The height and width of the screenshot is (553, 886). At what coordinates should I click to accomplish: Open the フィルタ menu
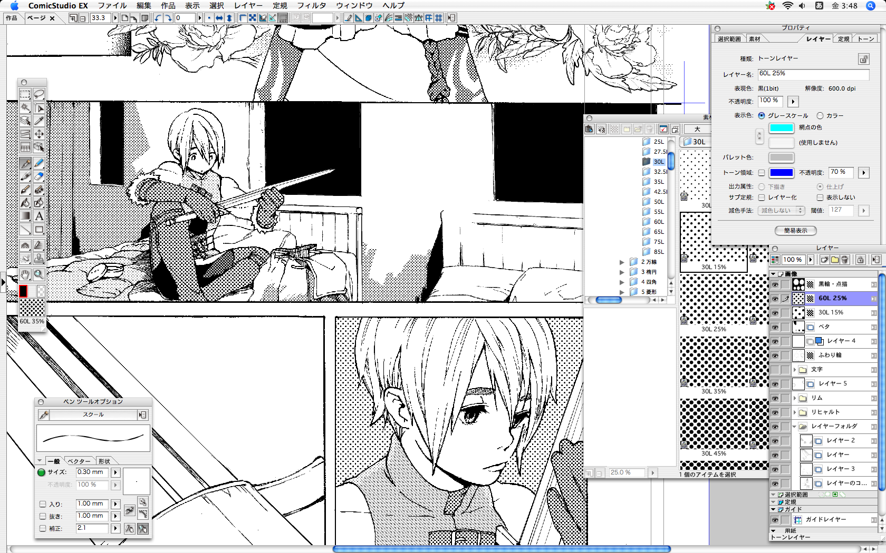click(x=312, y=5)
